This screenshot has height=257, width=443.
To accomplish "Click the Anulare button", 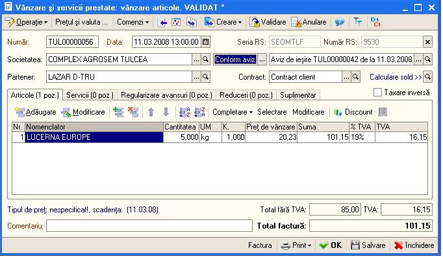I will (x=309, y=22).
